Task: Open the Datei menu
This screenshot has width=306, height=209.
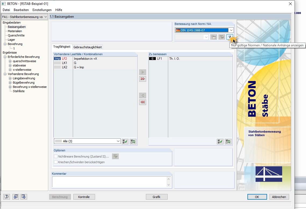Action: (x=6, y=10)
